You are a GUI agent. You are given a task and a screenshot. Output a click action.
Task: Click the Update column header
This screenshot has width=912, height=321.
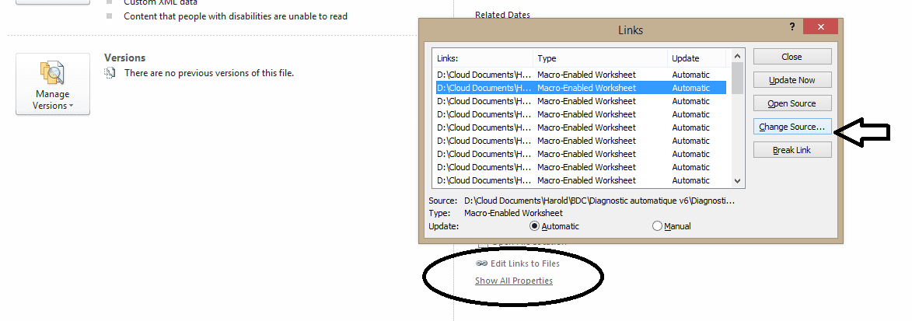pos(696,58)
